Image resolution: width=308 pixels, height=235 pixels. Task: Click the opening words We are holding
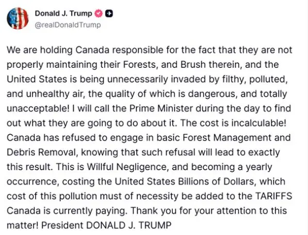[x=40, y=50]
